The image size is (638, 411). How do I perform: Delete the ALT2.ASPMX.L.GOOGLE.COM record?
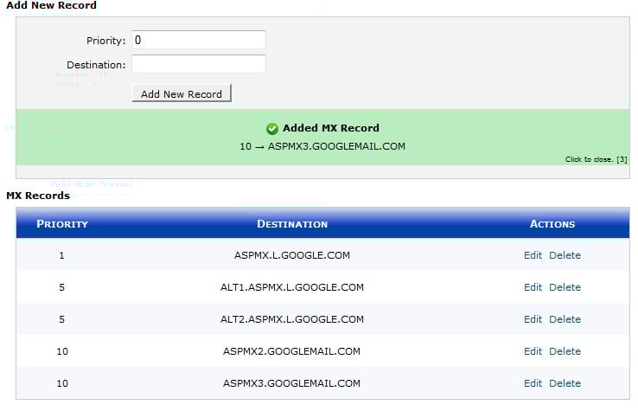pos(565,319)
